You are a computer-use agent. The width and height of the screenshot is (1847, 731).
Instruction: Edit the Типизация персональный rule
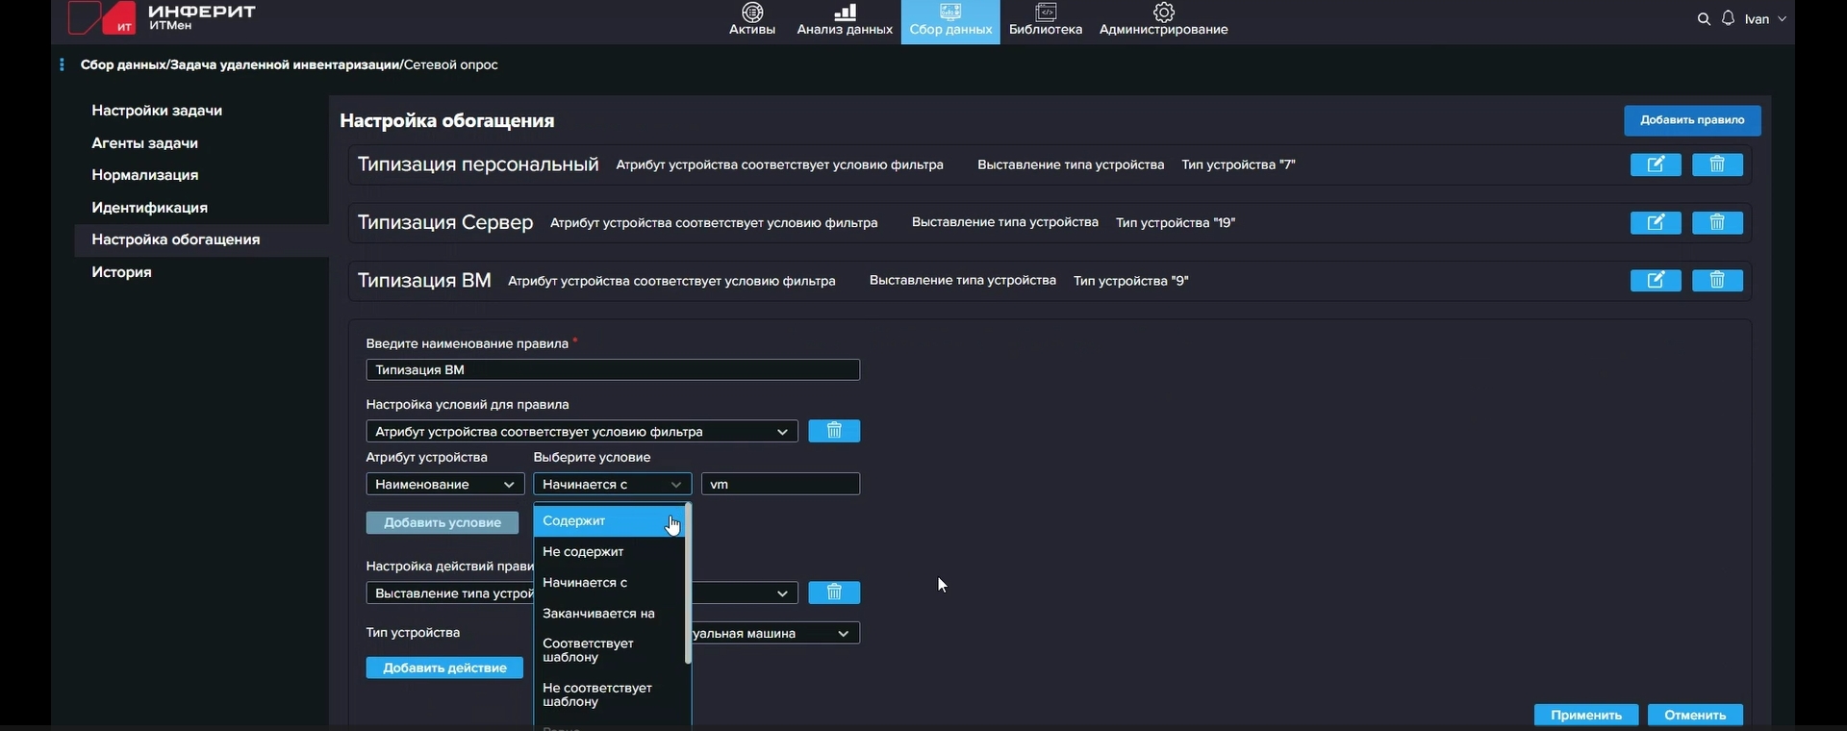pyautogui.click(x=1656, y=165)
